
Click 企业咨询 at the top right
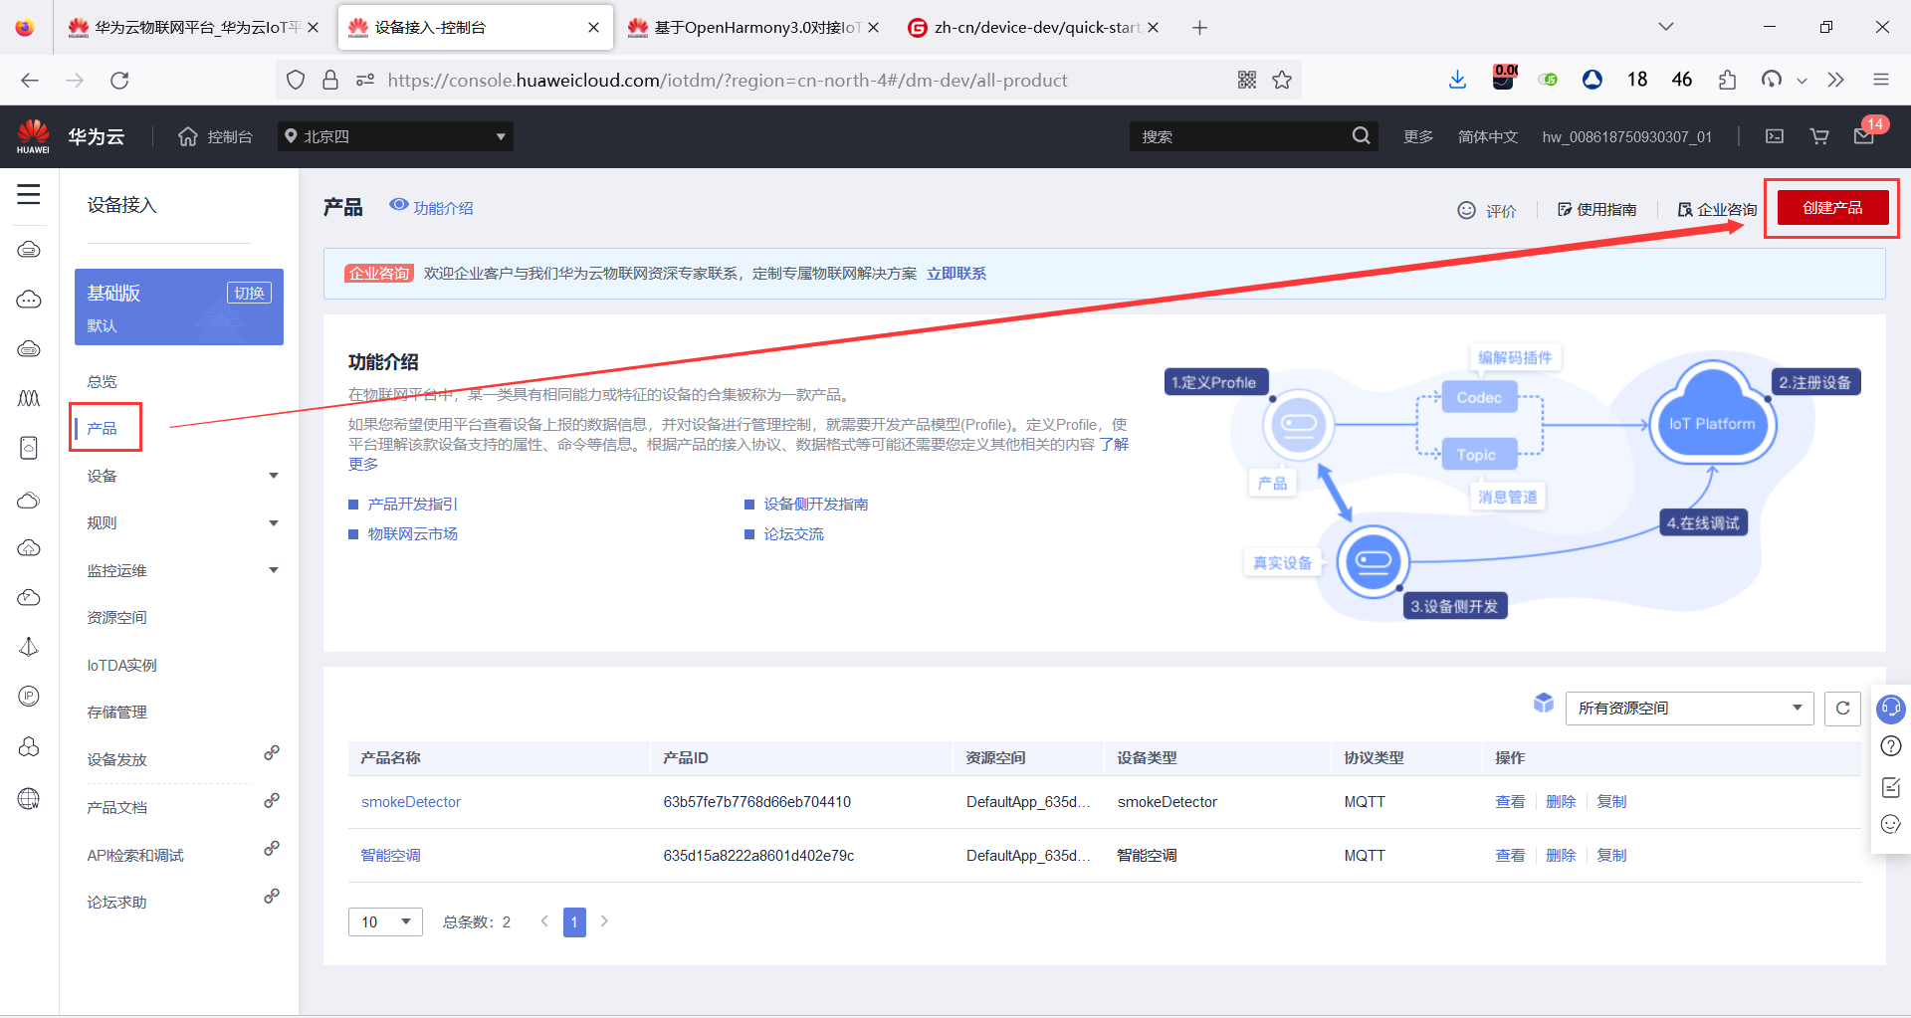point(1718,210)
